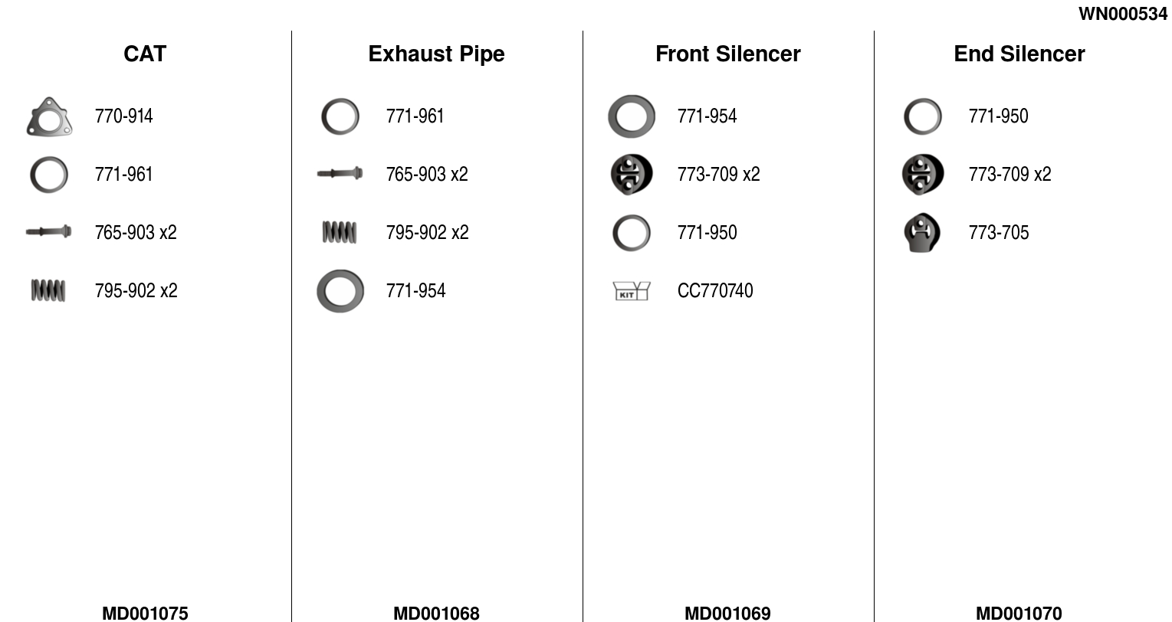Click the bolt icon in CAT column
Viewport: 1172px width, 622px height.
pos(48,231)
